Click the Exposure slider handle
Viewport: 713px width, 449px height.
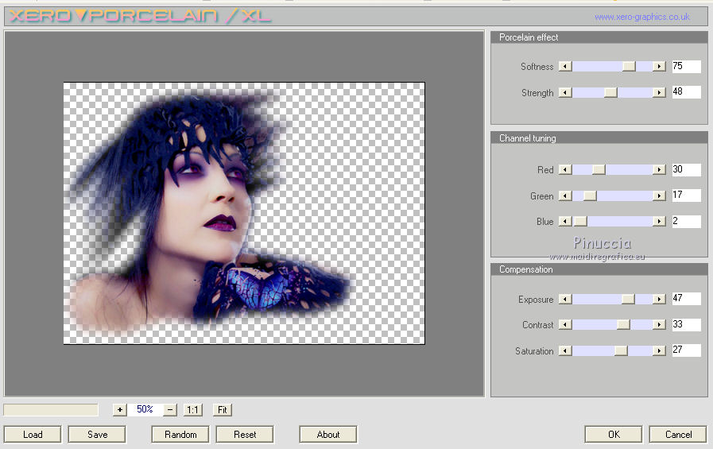[628, 299]
